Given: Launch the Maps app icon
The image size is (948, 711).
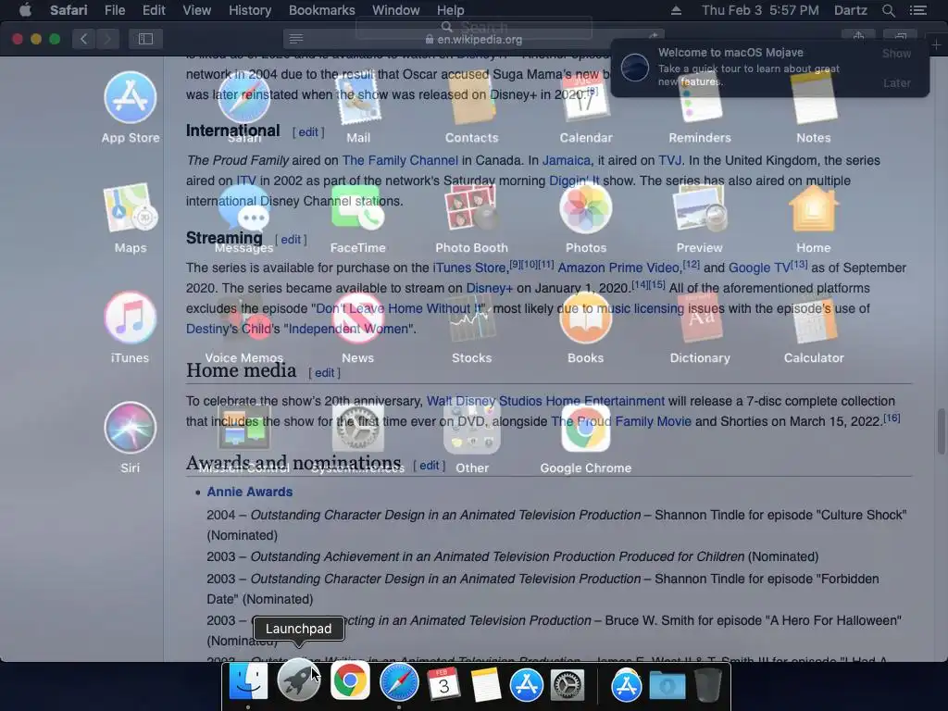Looking at the screenshot, I should point(130,208).
